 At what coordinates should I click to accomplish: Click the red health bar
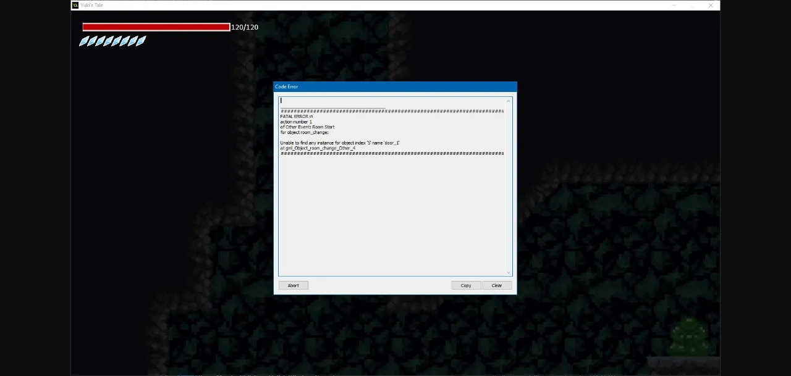point(156,27)
